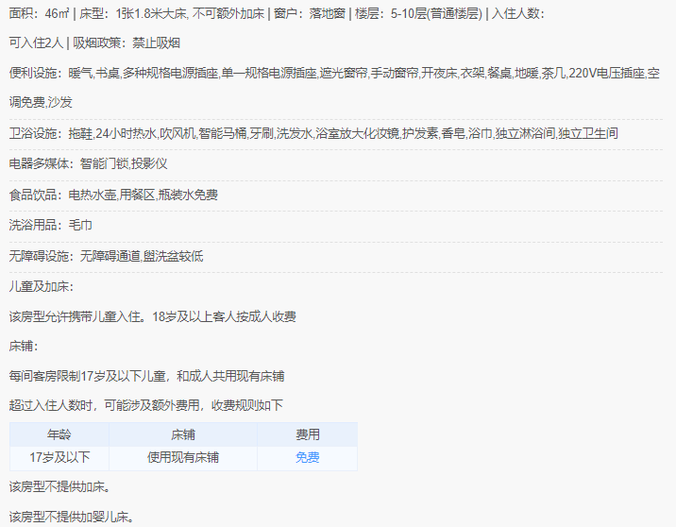
Task: Select the 床铺 table header cell
Action: (183, 434)
